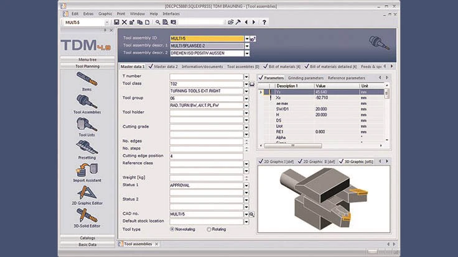Click the Tool holder input field

[x=205, y=112]
